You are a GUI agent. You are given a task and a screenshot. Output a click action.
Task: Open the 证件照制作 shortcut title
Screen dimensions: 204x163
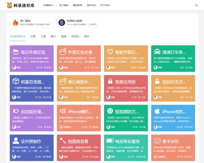[31, 141]
